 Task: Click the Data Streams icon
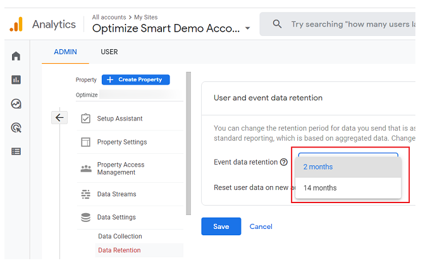point(86,194)
